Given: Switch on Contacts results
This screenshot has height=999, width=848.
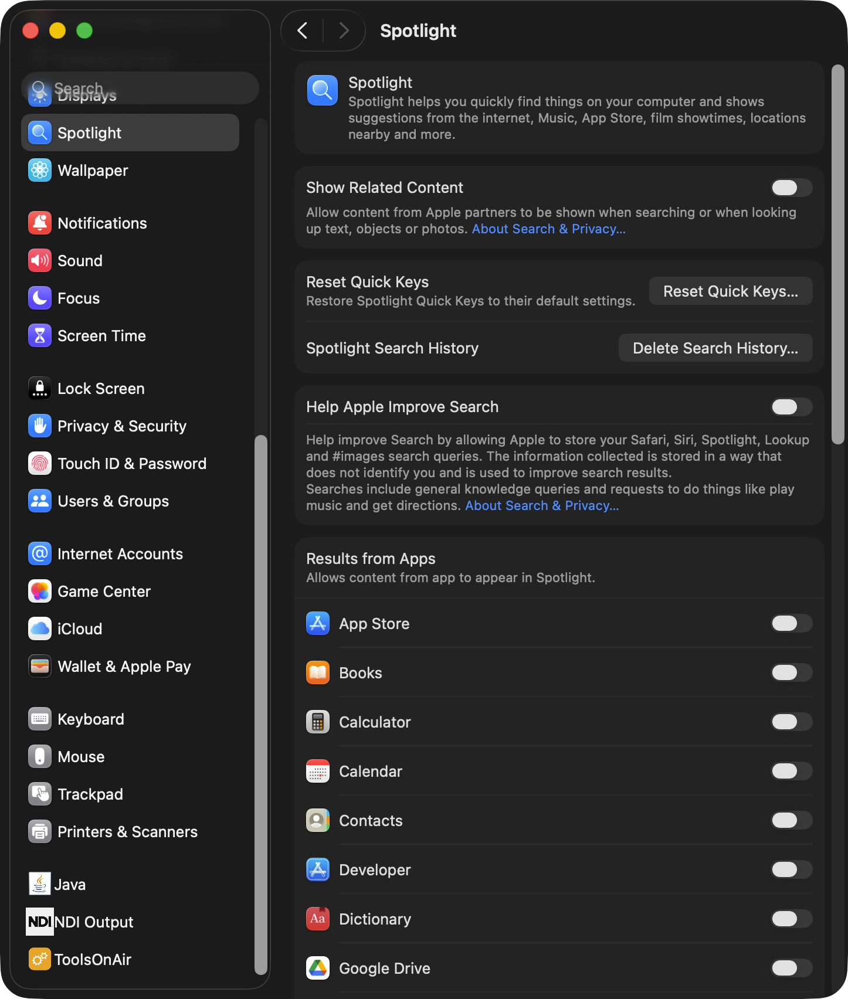Looking at the screenshot, I should pos(792,820).
